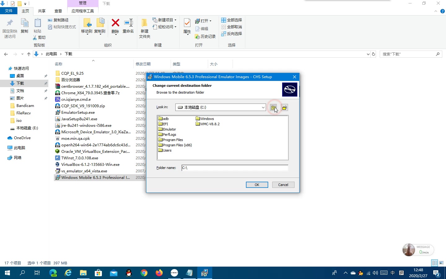Create new folder in setup dialog
This screenshot has height=279, width=446.
click(285, 108)
